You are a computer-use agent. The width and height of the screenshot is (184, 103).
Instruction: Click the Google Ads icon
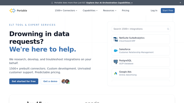coord(116,73)
